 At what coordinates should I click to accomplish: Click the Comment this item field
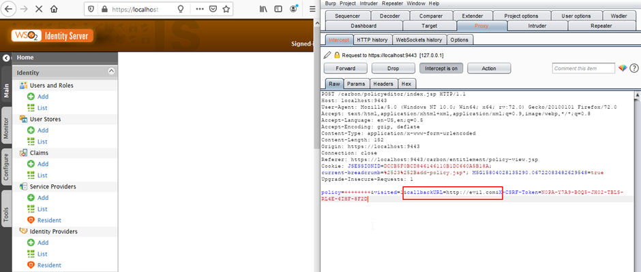point(583,68)
